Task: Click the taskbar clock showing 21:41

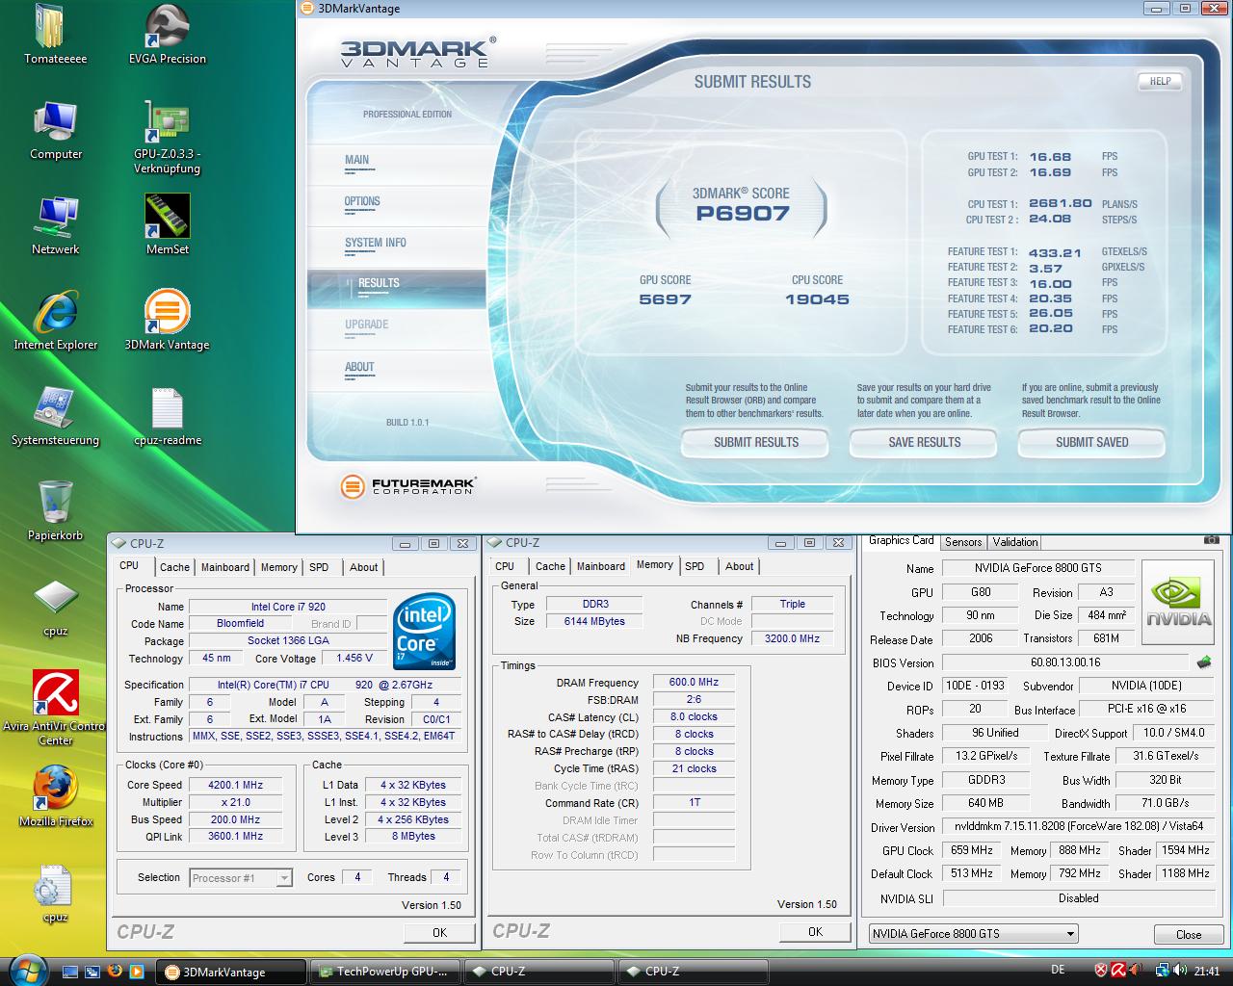Action: 1207,971
